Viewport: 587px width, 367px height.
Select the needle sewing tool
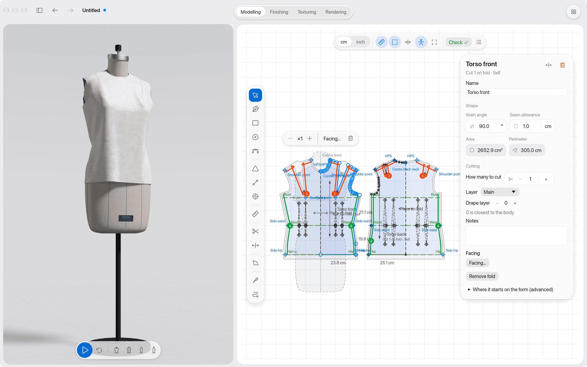click(x=255, y=280)
